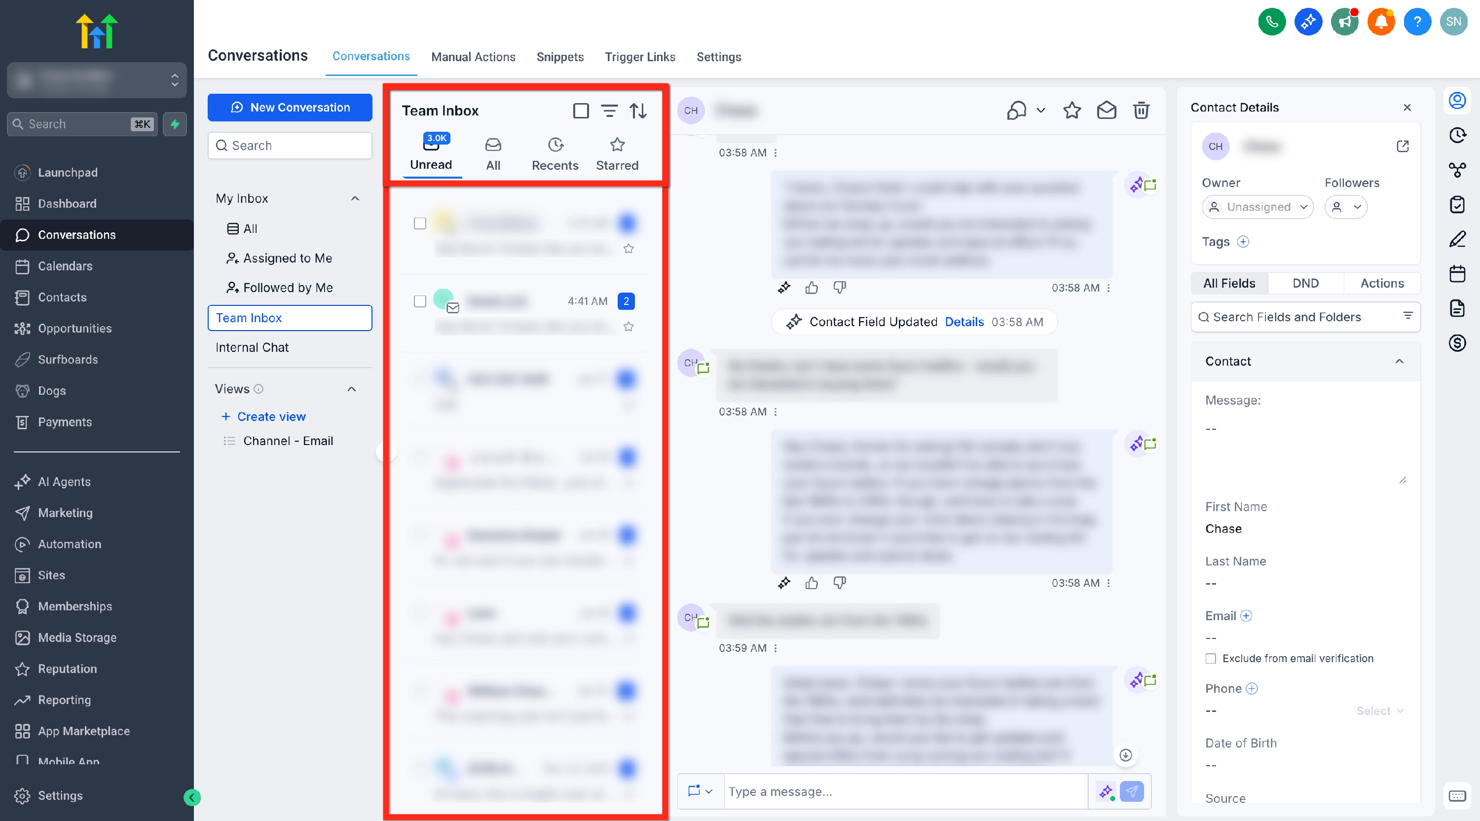Open the sort conversations arrows icon
Viewport: 1480px width, 821px height.
pyautogui.click(x=638, y=111)
